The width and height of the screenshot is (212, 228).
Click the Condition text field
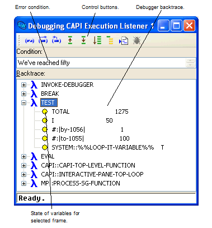pos(101,63)
